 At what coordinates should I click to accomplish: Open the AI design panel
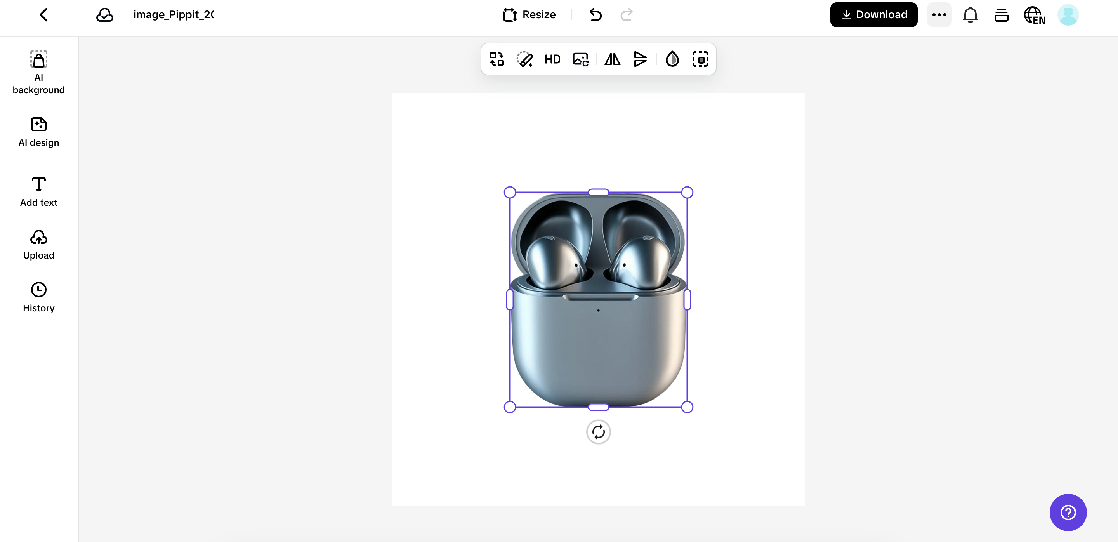(x=39, y=132)
